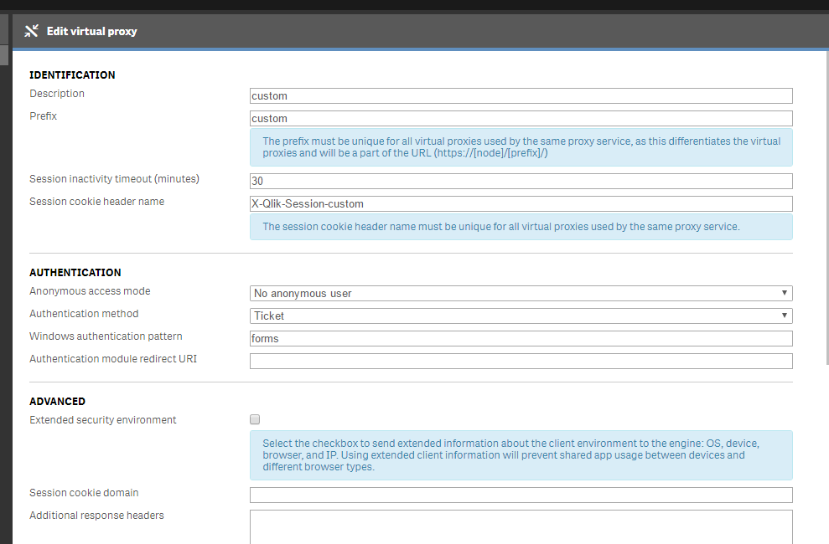The width and height of the screenshot is (829, 544).
Task: Click the IDENTIFICATION section heading
Action: (x=72, y=74)
